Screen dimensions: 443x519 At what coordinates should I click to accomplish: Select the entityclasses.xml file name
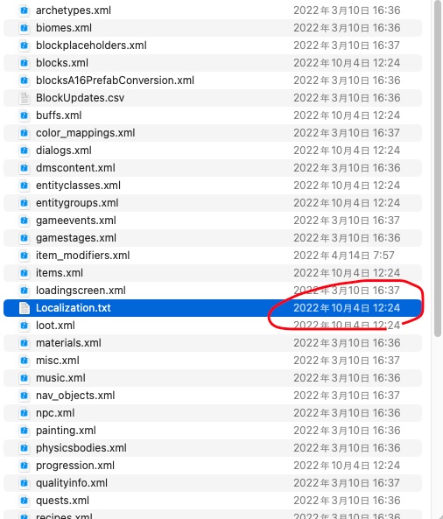[x=78, y=186]
